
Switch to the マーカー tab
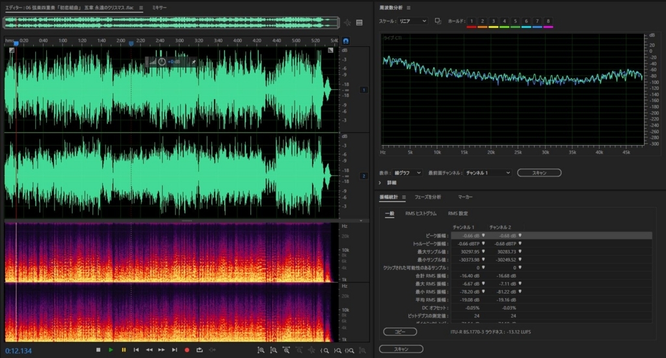coord(465,197)
